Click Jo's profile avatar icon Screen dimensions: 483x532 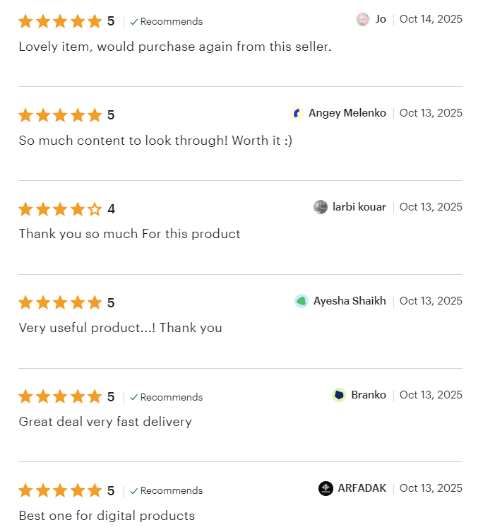tap(363, 19)
